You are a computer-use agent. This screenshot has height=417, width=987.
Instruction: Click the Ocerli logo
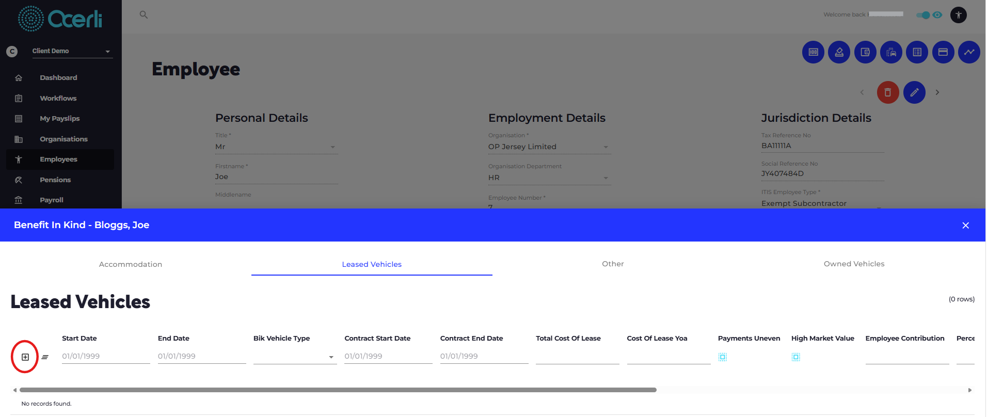pos(60,19)
